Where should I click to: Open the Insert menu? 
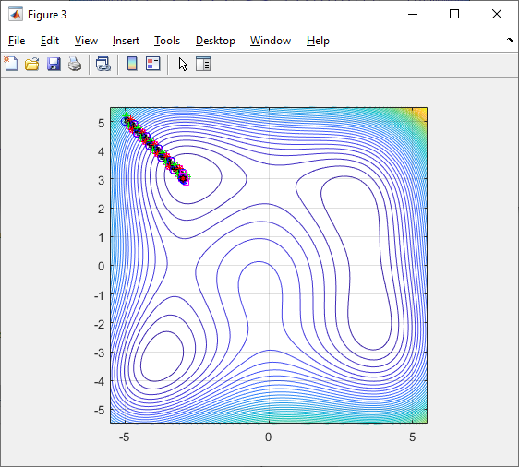(126, 41)
